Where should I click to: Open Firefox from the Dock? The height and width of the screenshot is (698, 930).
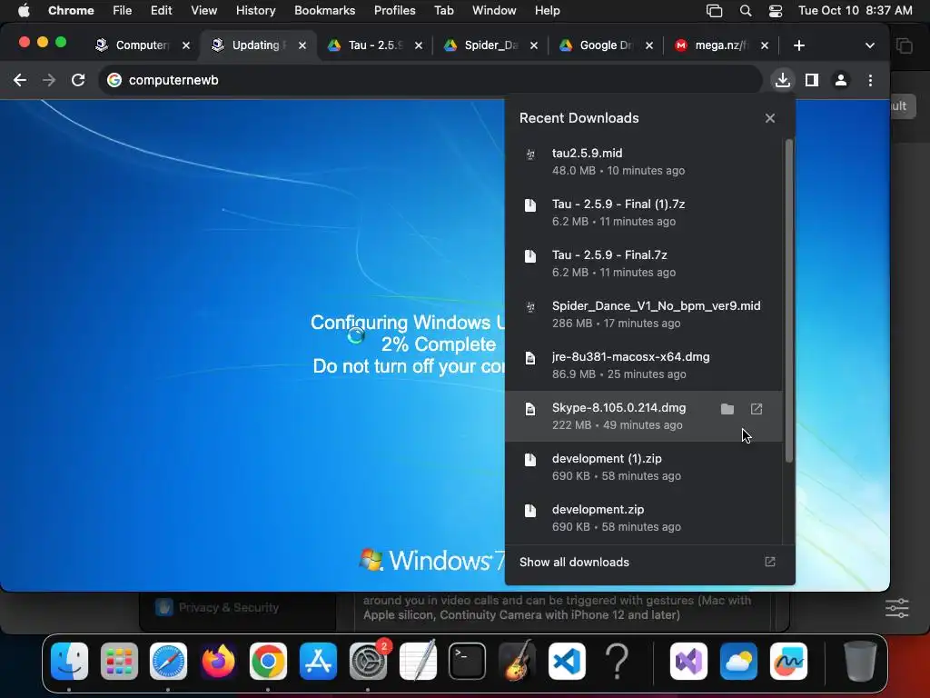pos(218,662)
